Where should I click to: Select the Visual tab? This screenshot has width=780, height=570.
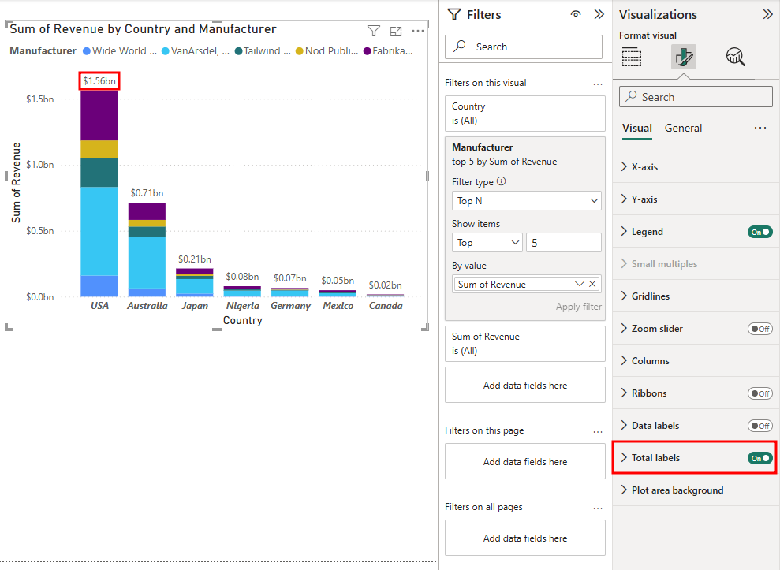coord(636,128)
